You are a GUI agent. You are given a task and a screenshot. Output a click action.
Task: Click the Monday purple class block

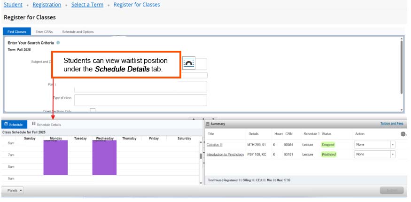[55, 157]
